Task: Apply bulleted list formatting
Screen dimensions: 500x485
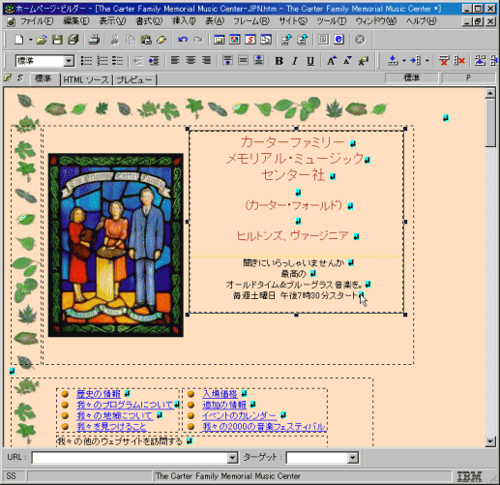Action: (86, 61)
